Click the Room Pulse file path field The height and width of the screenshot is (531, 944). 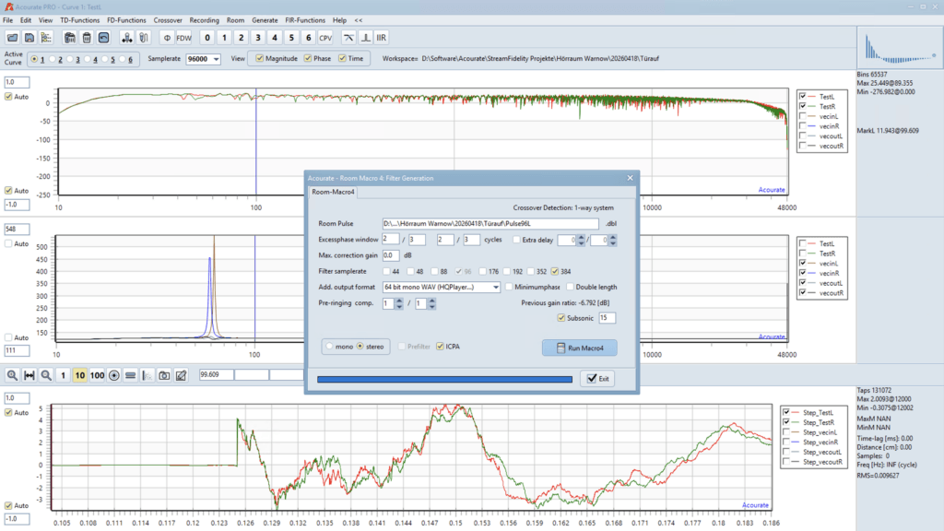[491, 223]
